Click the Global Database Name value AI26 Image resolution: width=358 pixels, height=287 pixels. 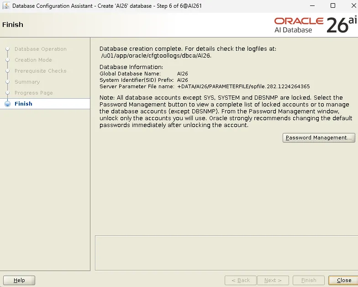183,74
